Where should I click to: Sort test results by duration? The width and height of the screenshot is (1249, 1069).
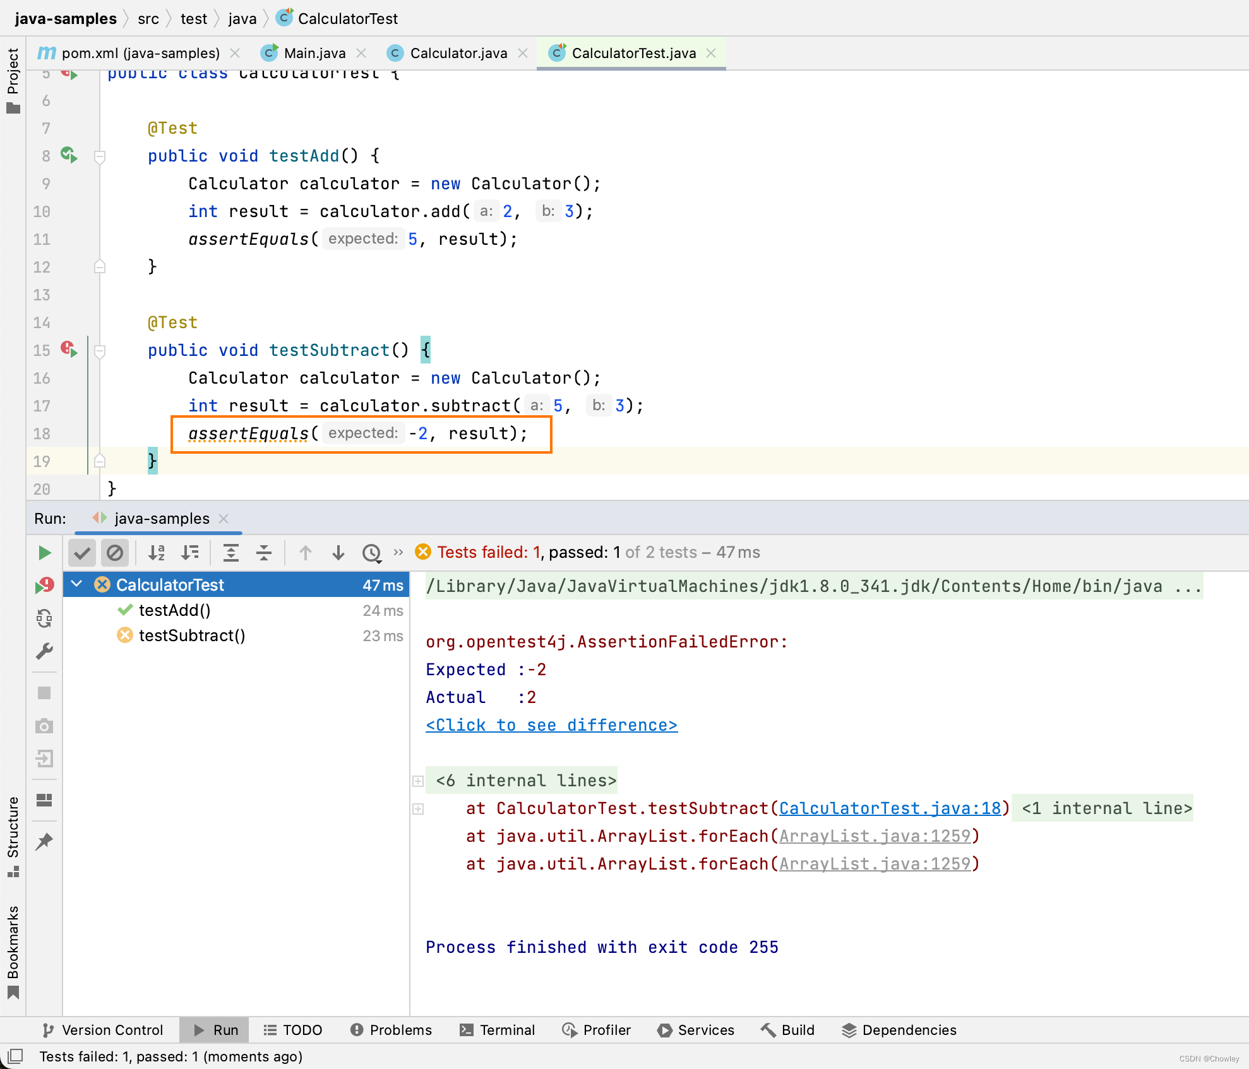[x=189, y=552]
